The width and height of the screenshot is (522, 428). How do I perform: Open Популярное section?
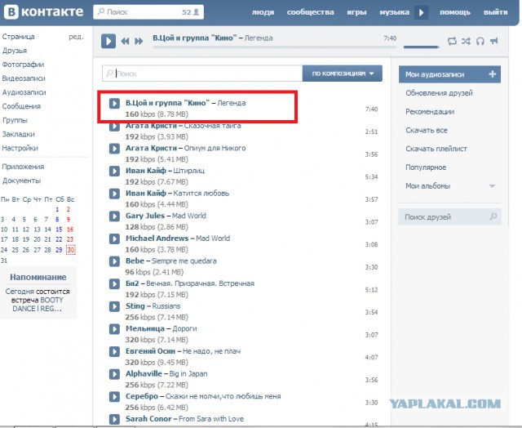[426, 167]
